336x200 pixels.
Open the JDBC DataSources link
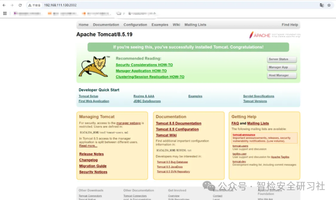point(147,101)
